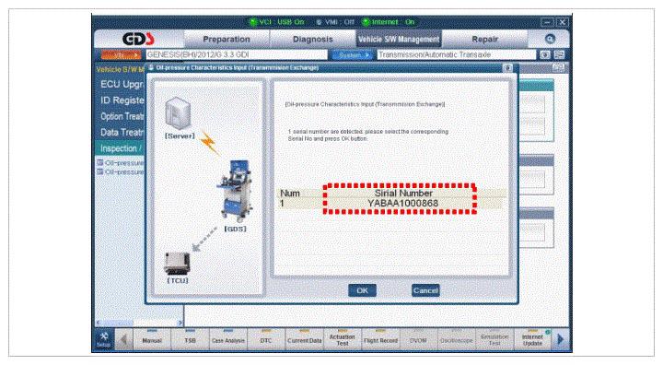663x365 pixels.
Task: Open the TSB tool
Action: (x=190, y=339)
